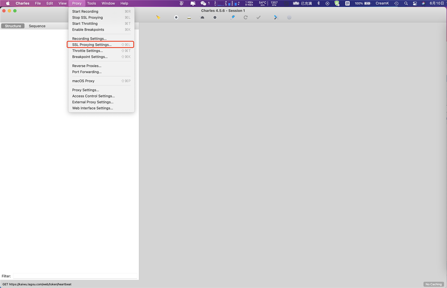Open the Window menu
The image size is (447, 288).
(x=108, y=3)
